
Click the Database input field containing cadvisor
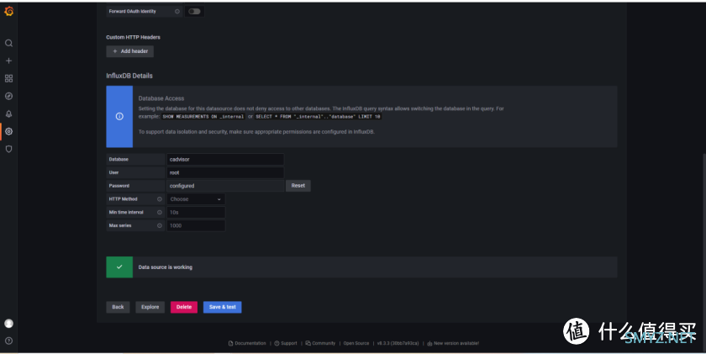pyautogui.click(x=225, y=160)
